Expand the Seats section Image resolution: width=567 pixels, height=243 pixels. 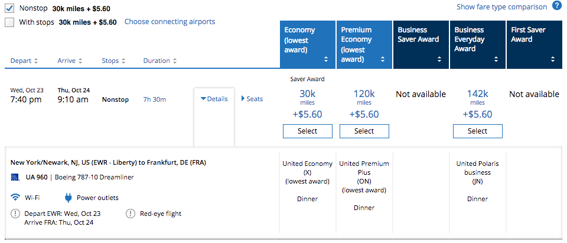tap(252, 99)
